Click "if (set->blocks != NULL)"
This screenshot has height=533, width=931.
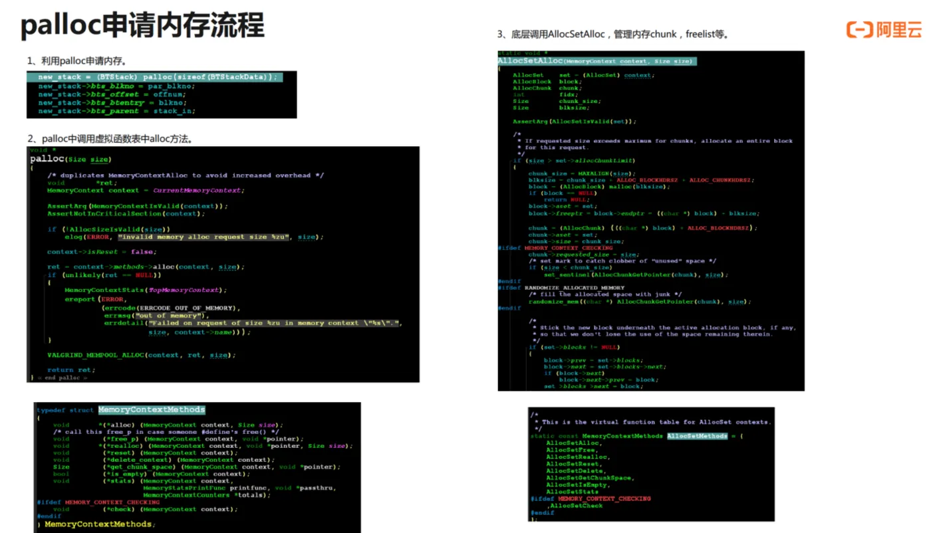(575, 347)
